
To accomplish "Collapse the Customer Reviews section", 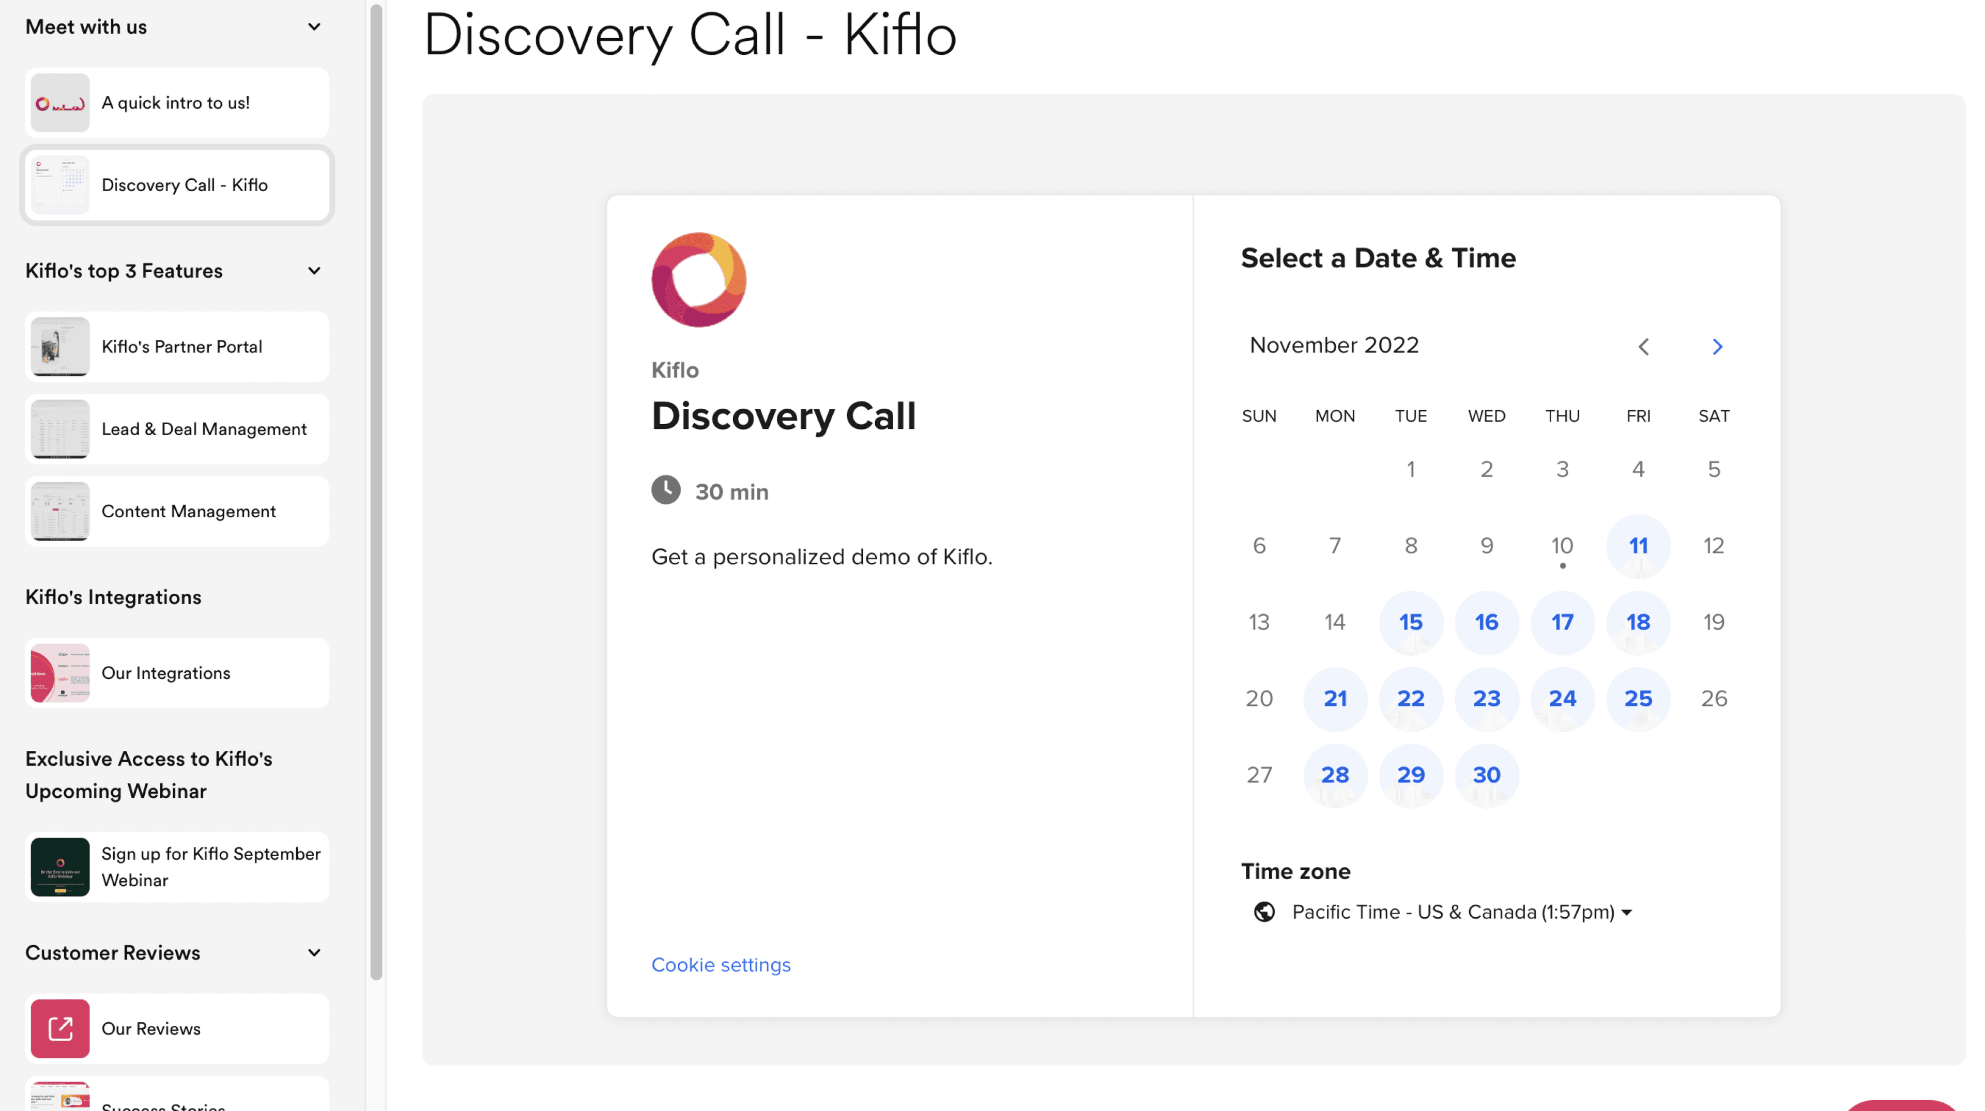I will (x=314, y=953).
